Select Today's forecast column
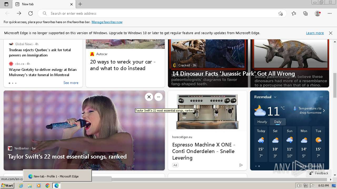The image size is (337, 189). (x=261, y=144)
